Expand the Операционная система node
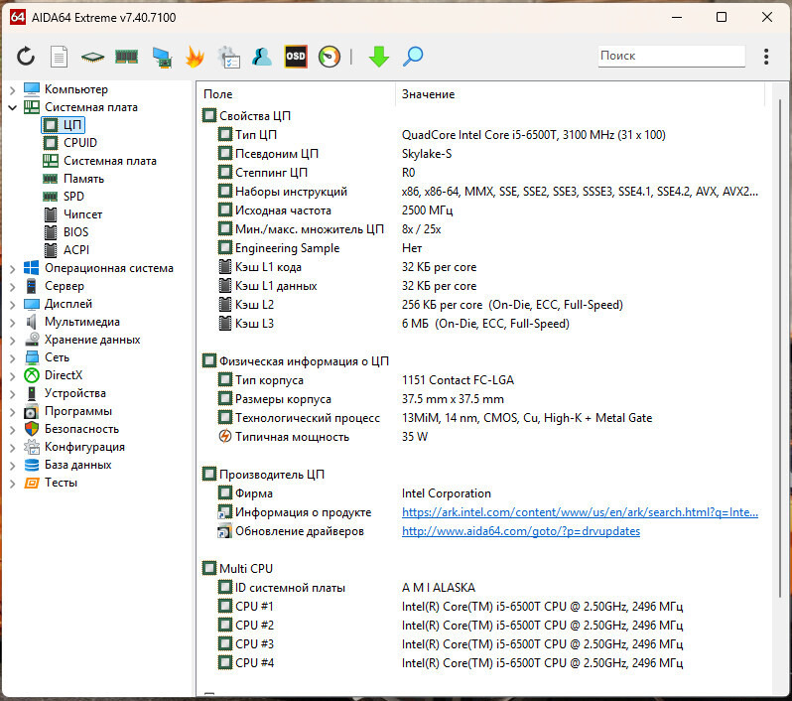This screenshot has height=701, width=792. click(12, 268)
